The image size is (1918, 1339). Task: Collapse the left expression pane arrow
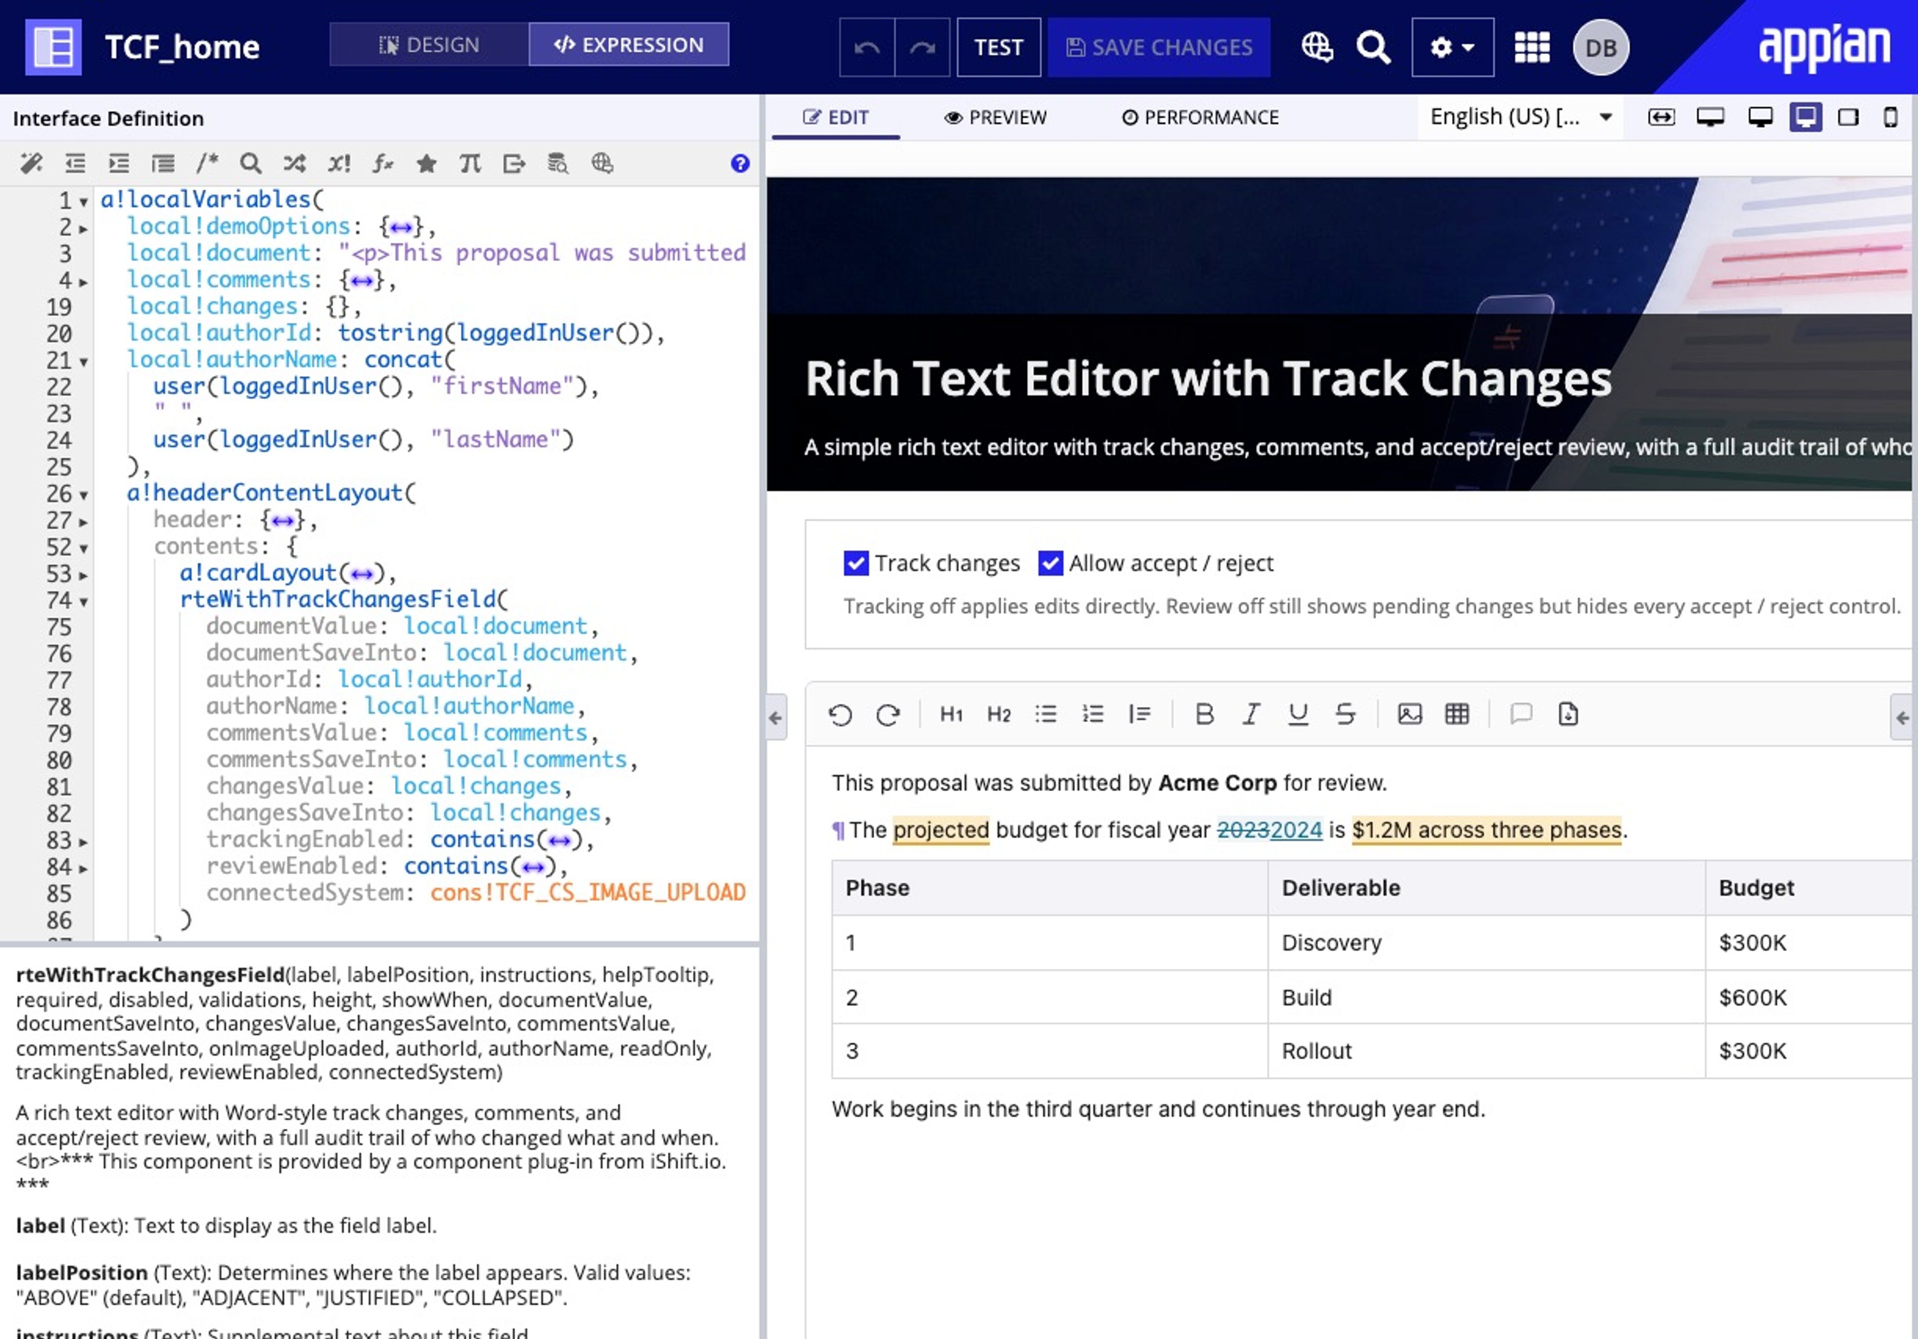click(x=775, y=717)
